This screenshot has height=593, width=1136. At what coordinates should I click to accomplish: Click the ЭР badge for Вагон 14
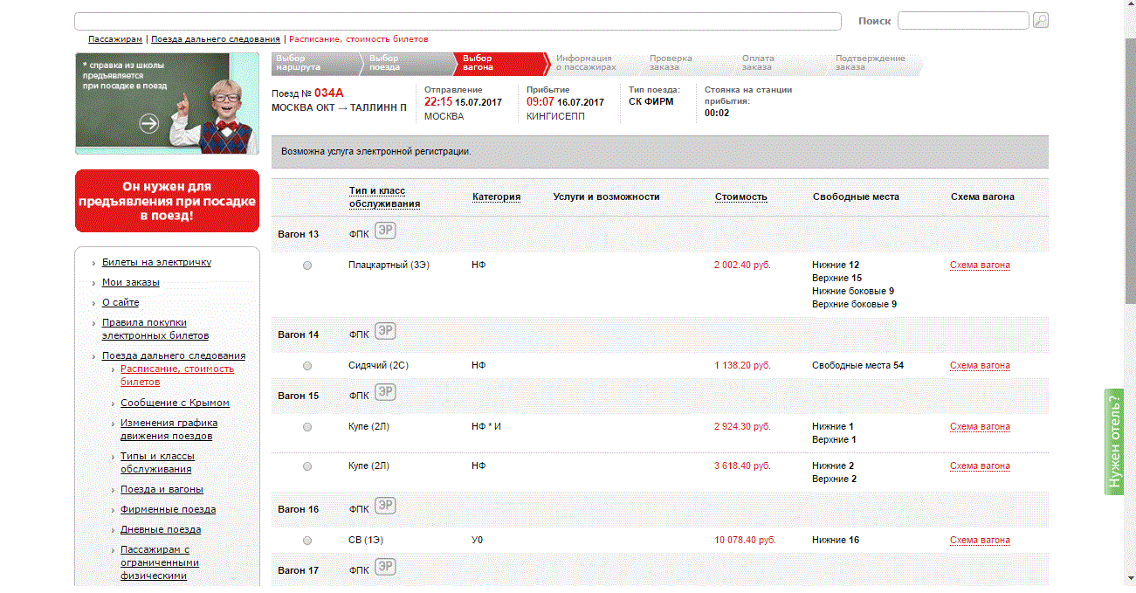click(x=385, y=331)
